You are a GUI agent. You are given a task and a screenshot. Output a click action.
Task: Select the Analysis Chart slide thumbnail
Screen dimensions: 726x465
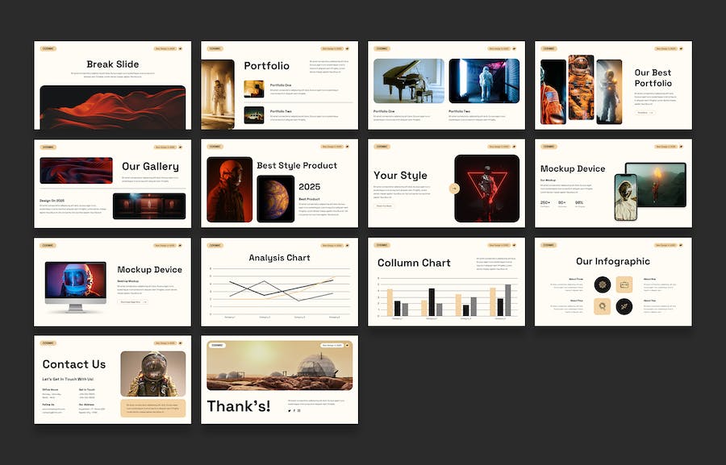tap(279, 282)
